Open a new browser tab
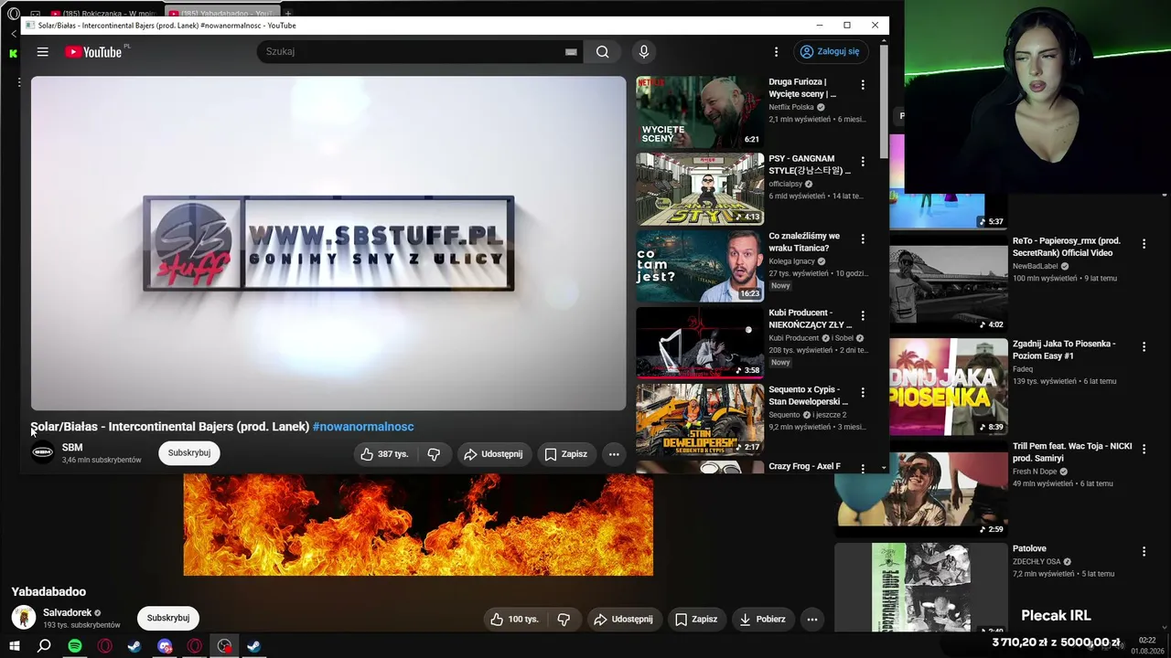 [287, 14]
